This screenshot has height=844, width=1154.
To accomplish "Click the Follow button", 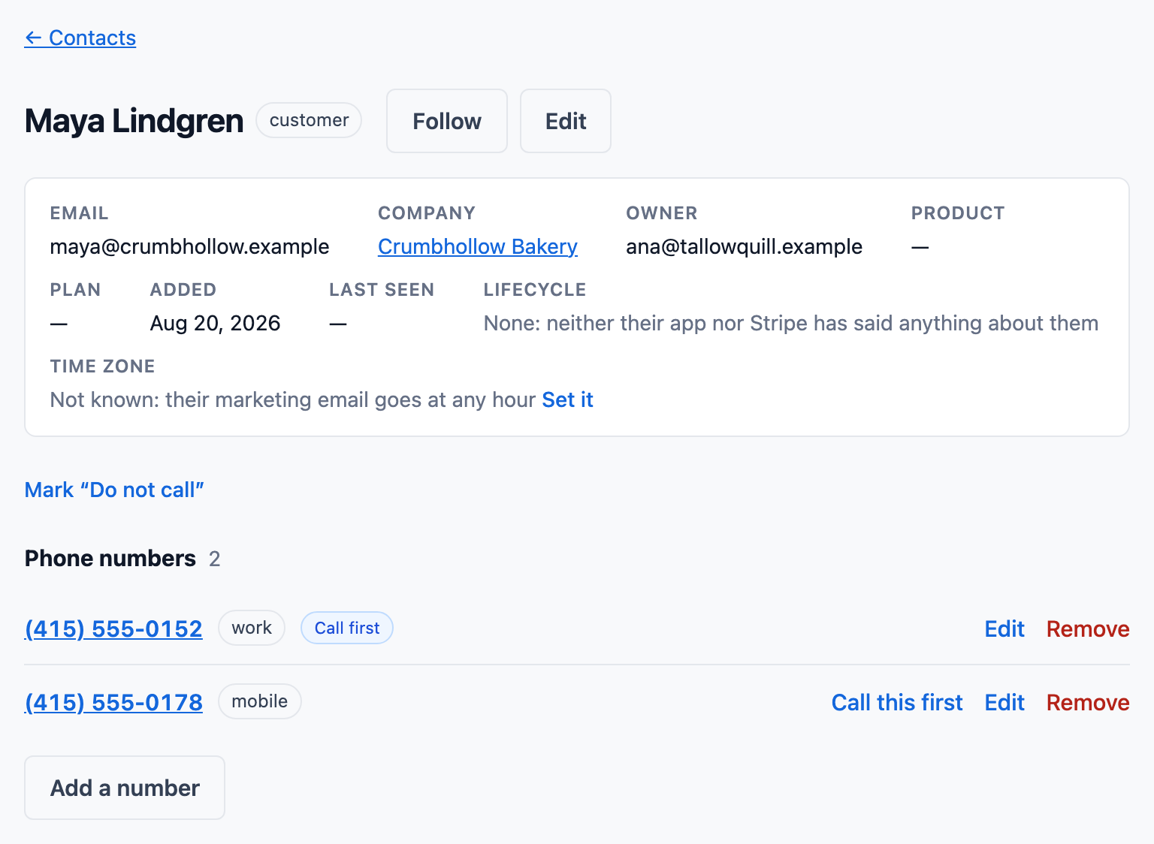I will coord(447,121).
